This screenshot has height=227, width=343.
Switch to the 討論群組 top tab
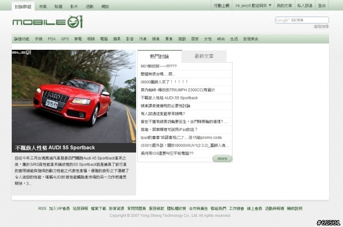point(23,6)
